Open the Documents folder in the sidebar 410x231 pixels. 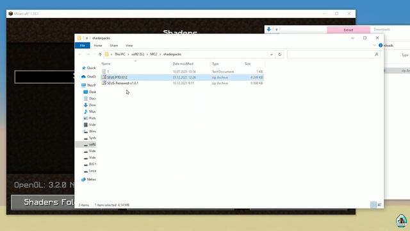point(90,98)
